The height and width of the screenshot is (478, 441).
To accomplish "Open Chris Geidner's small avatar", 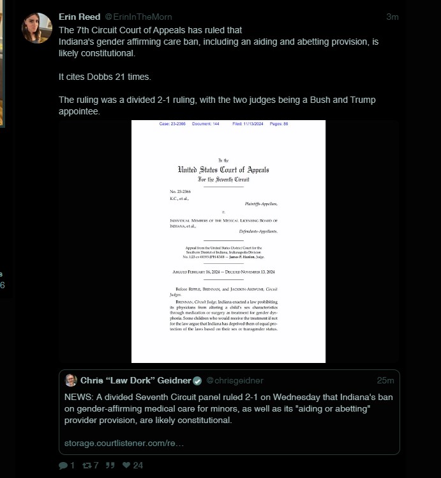I will tap(71, 380).
